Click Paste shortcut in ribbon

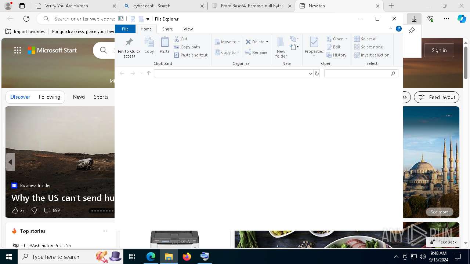click(x=191, y=55)
